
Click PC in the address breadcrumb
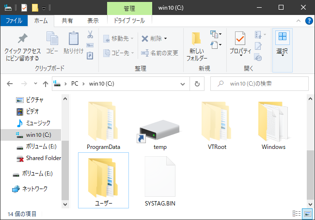click(75, 84)
